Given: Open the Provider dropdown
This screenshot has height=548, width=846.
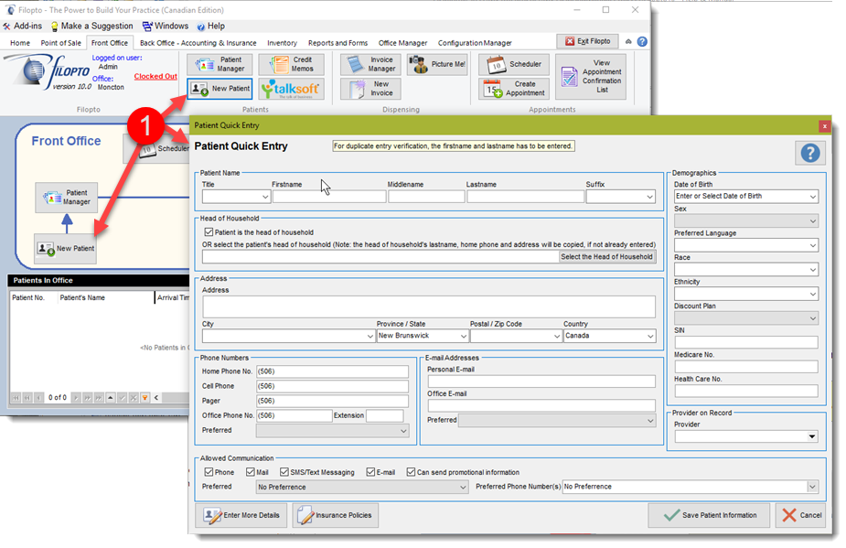Looking at the screenshot, I should pyautogui.click(x=812, y=436).
